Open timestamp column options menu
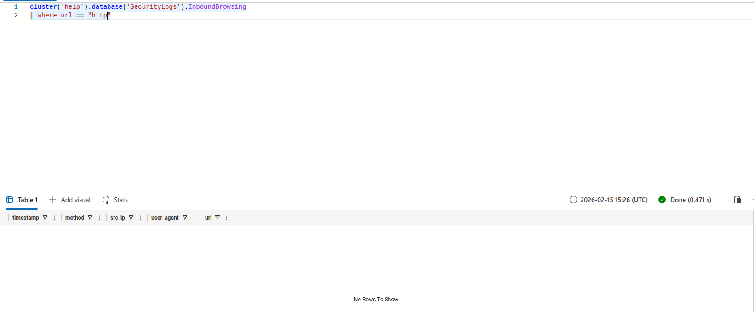 pos(54,218)
